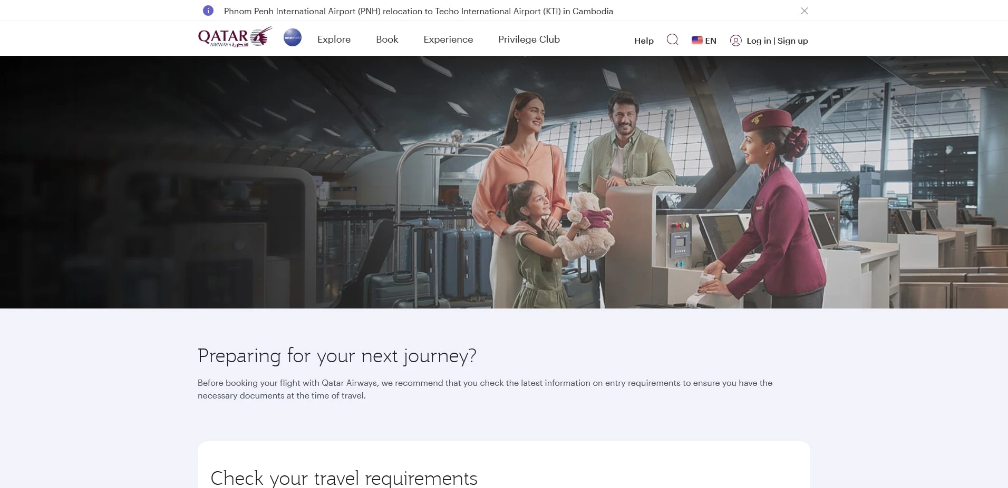Screen dimensions: 1008x488
Task: Open the Experience menu
Action: tap(448, 39)
